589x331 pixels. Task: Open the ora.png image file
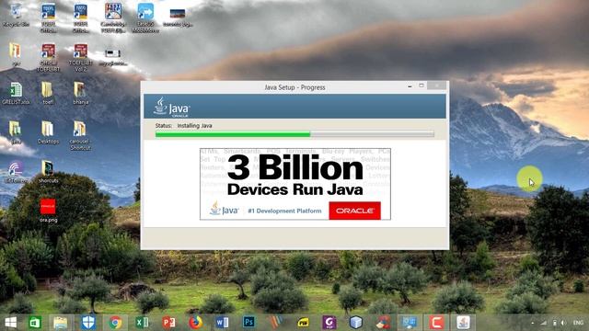pos(48,211)
